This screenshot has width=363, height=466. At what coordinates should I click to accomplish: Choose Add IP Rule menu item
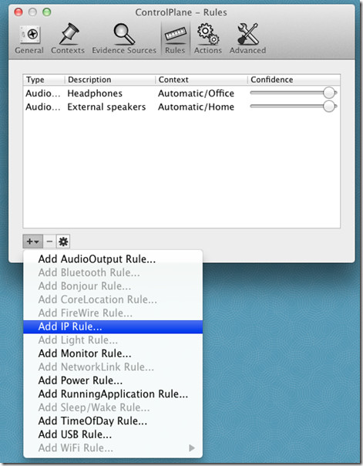tap(113, 326)
